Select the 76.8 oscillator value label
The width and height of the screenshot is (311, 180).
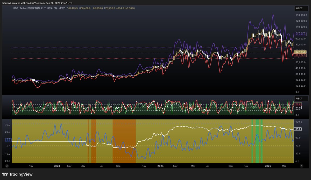pyautogui.click(x=298, y=104)
